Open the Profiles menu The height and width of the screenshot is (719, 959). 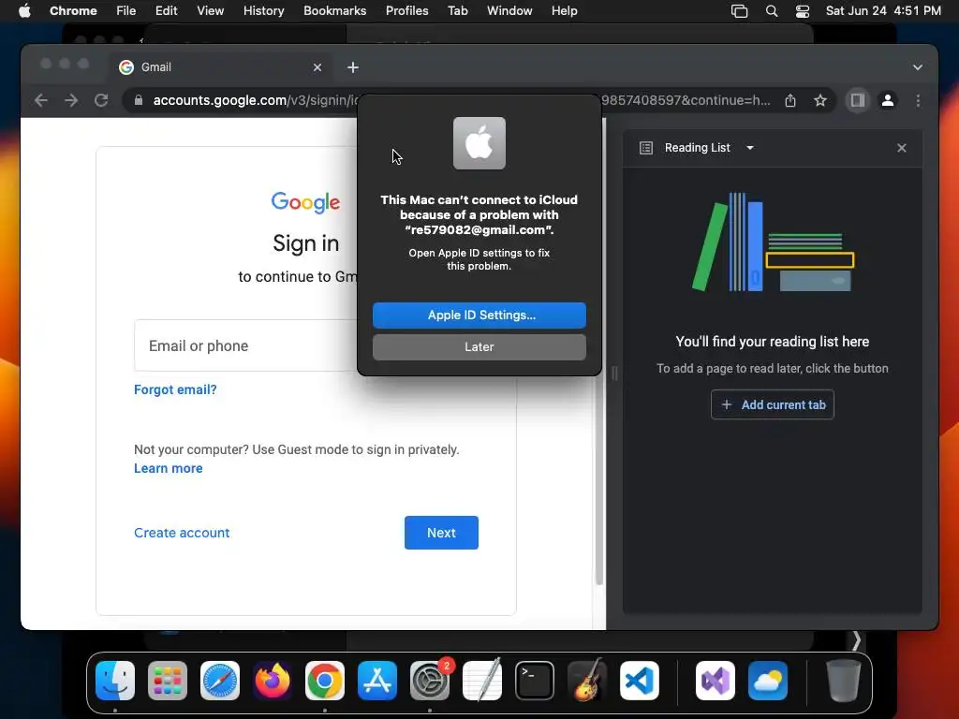click(406, 11)
